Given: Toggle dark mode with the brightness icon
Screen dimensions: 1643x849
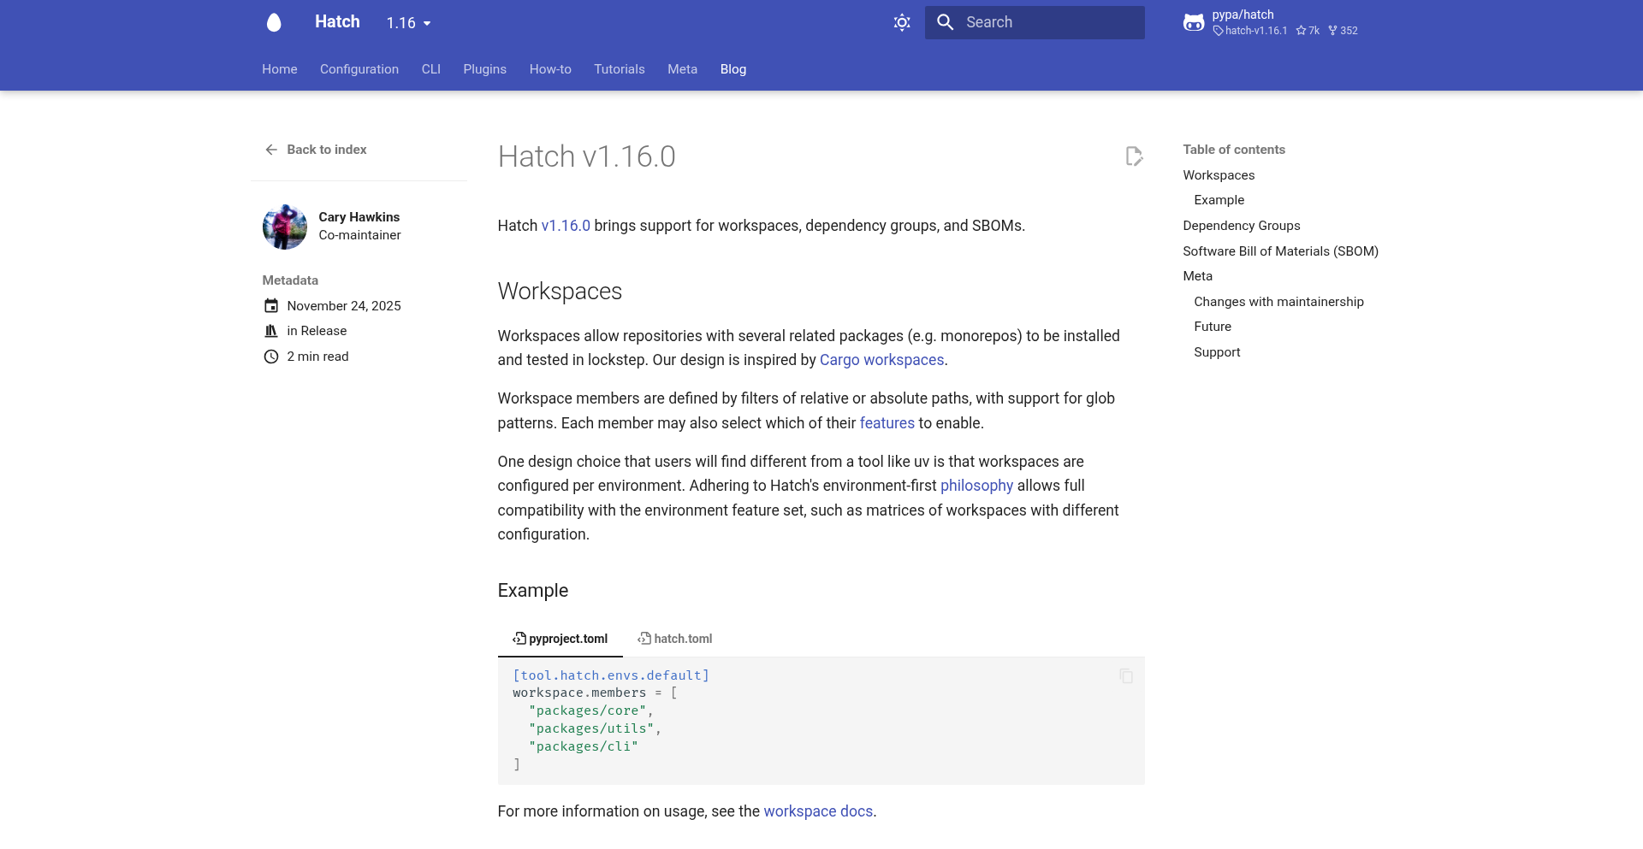Looking at the screenshot, I should coord(902,22).
